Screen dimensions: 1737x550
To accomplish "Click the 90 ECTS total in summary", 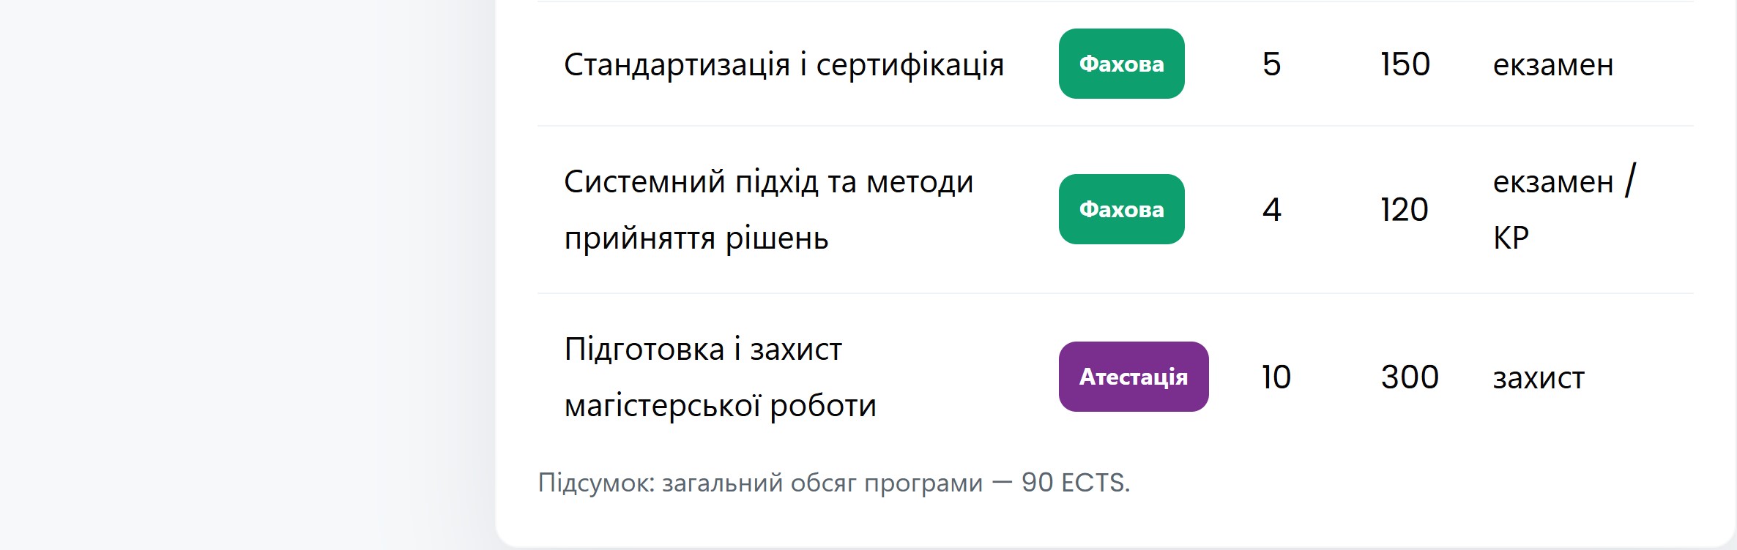I will pyautogui.click(x=1074, y=483).
